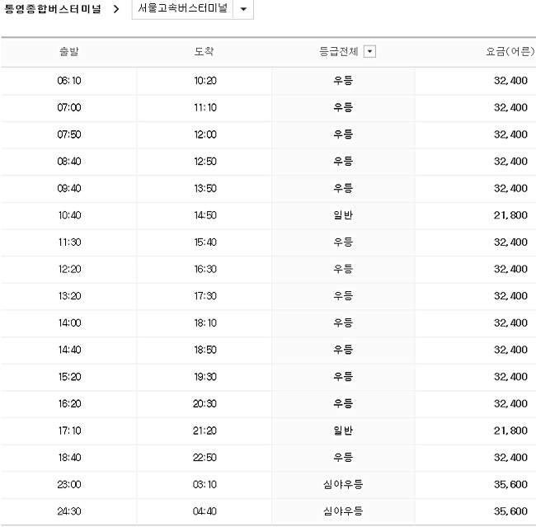This screenshot has height=527, width=536.
Task: Select the 08:40 departure time
Action: point(69,162)
